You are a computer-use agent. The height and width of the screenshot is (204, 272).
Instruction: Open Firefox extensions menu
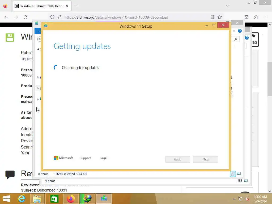click(256, 17)
